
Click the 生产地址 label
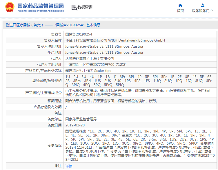54,53
